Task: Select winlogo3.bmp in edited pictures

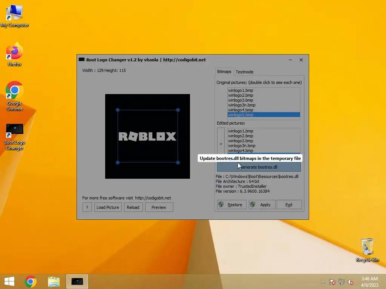Action: click(x=263, y=141)
